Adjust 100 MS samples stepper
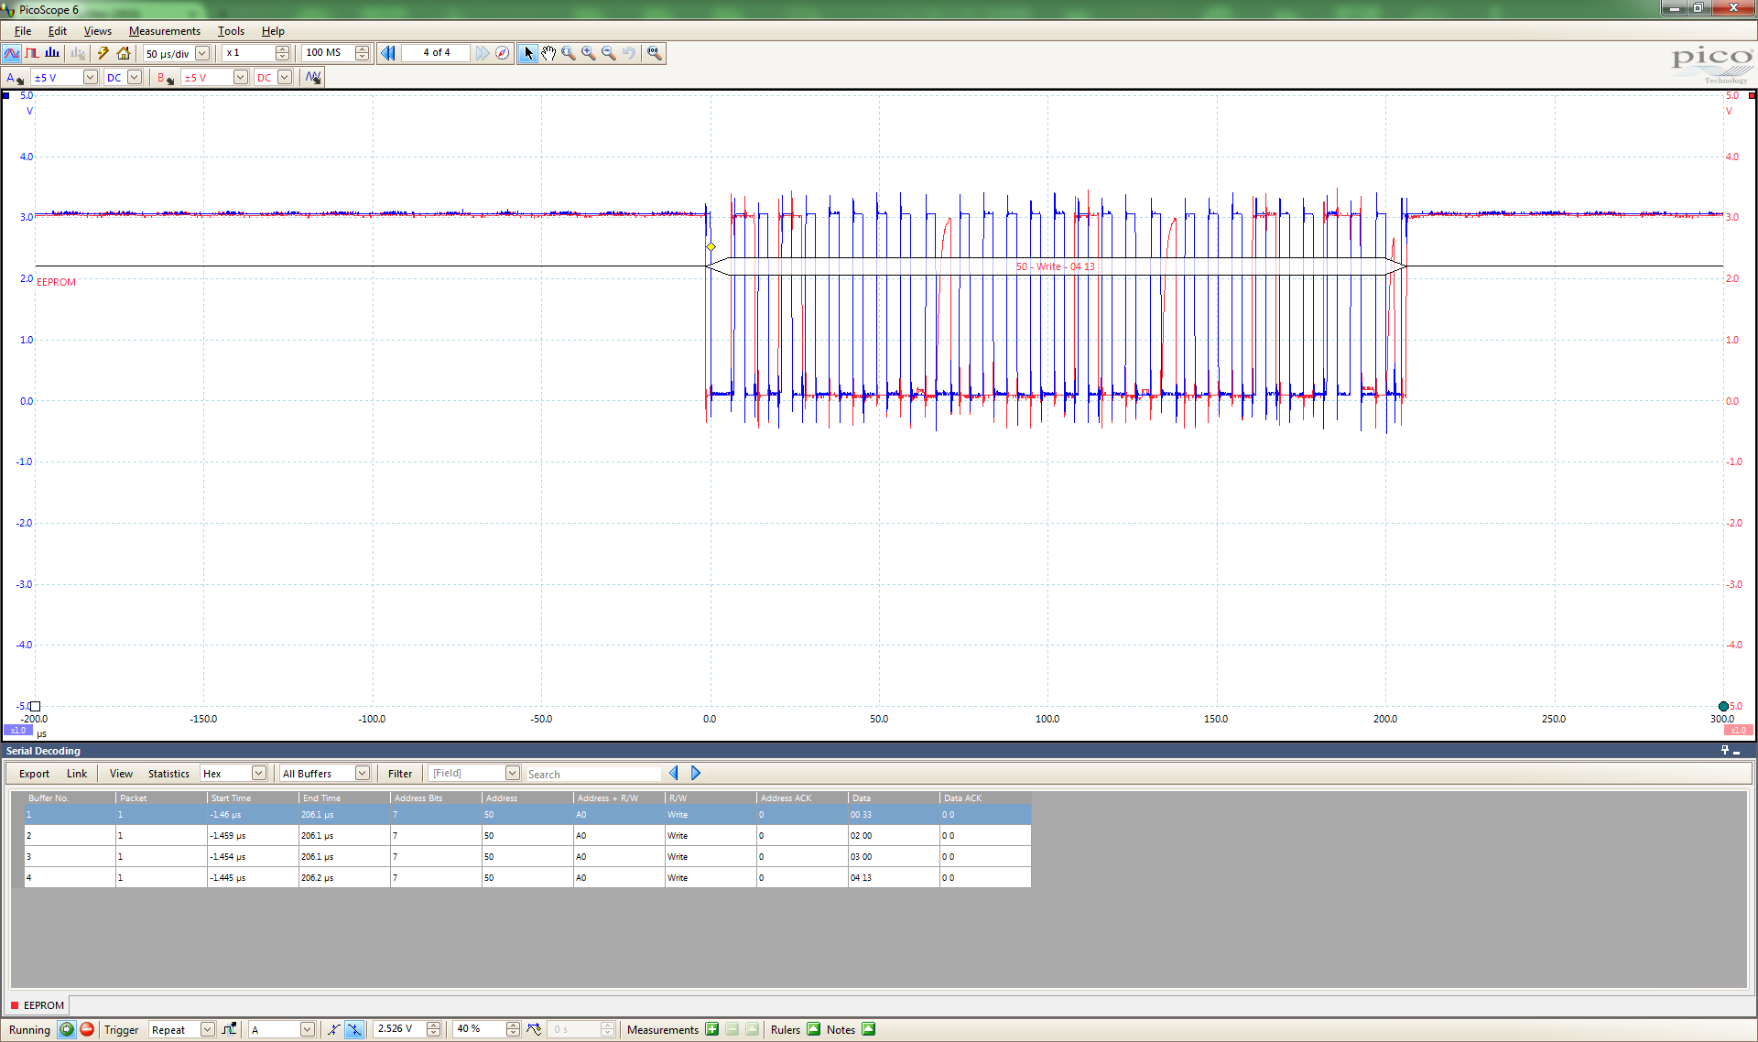The height and width of the screenshot is (1042, 1758). pyautogui.click(x=363, y=53)
